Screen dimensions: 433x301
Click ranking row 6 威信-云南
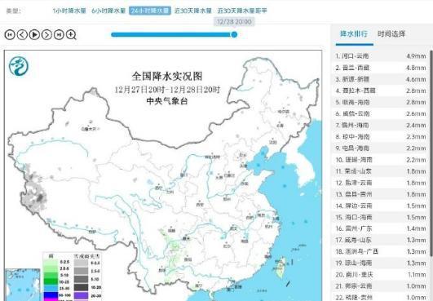(x=381, y=113)
